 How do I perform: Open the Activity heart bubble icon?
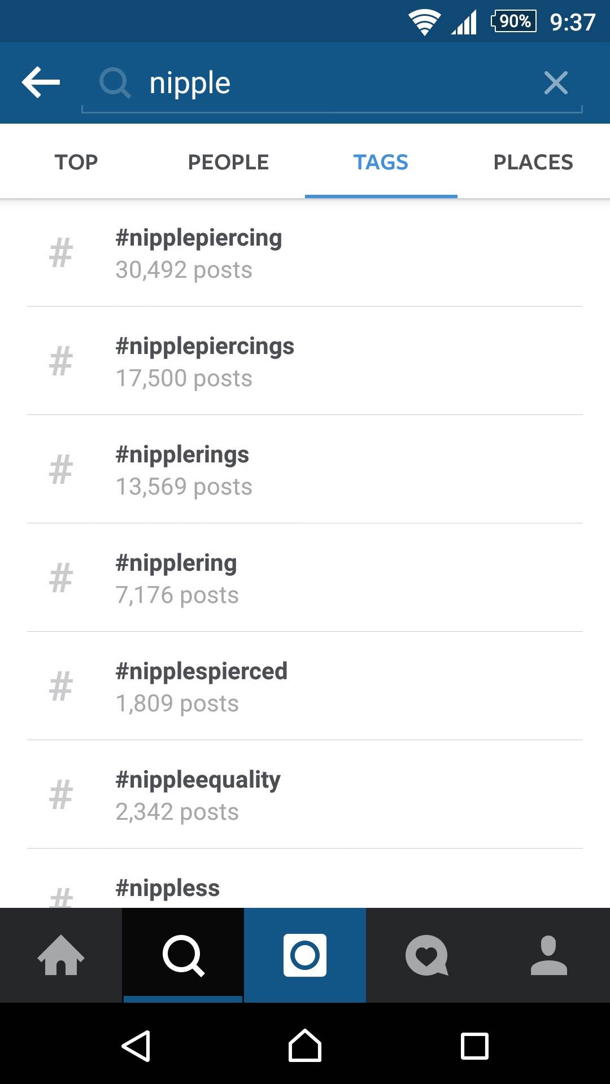[427, 955]
